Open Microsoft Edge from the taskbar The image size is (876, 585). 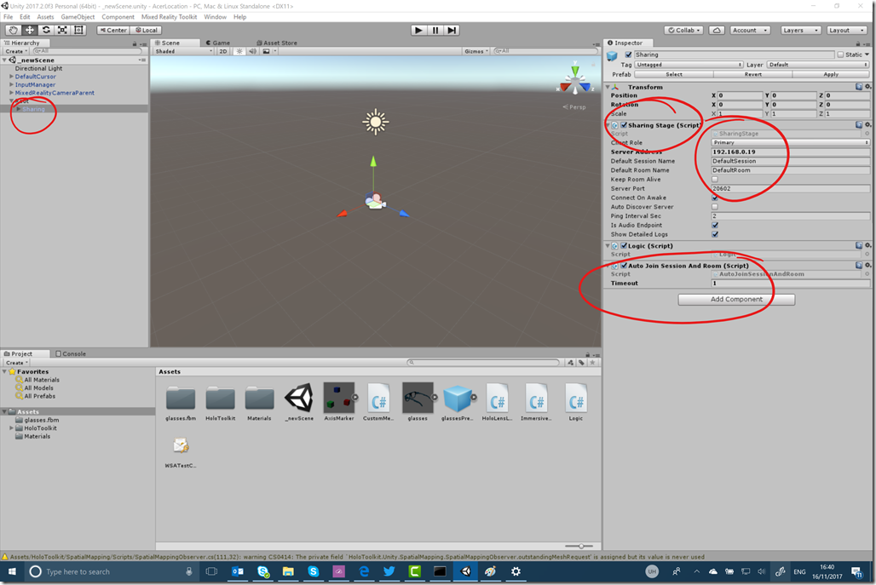pyautogui.click(x=364, y=571)
